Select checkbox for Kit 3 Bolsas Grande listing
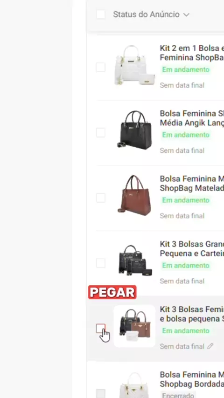 (x=100, y=263)
